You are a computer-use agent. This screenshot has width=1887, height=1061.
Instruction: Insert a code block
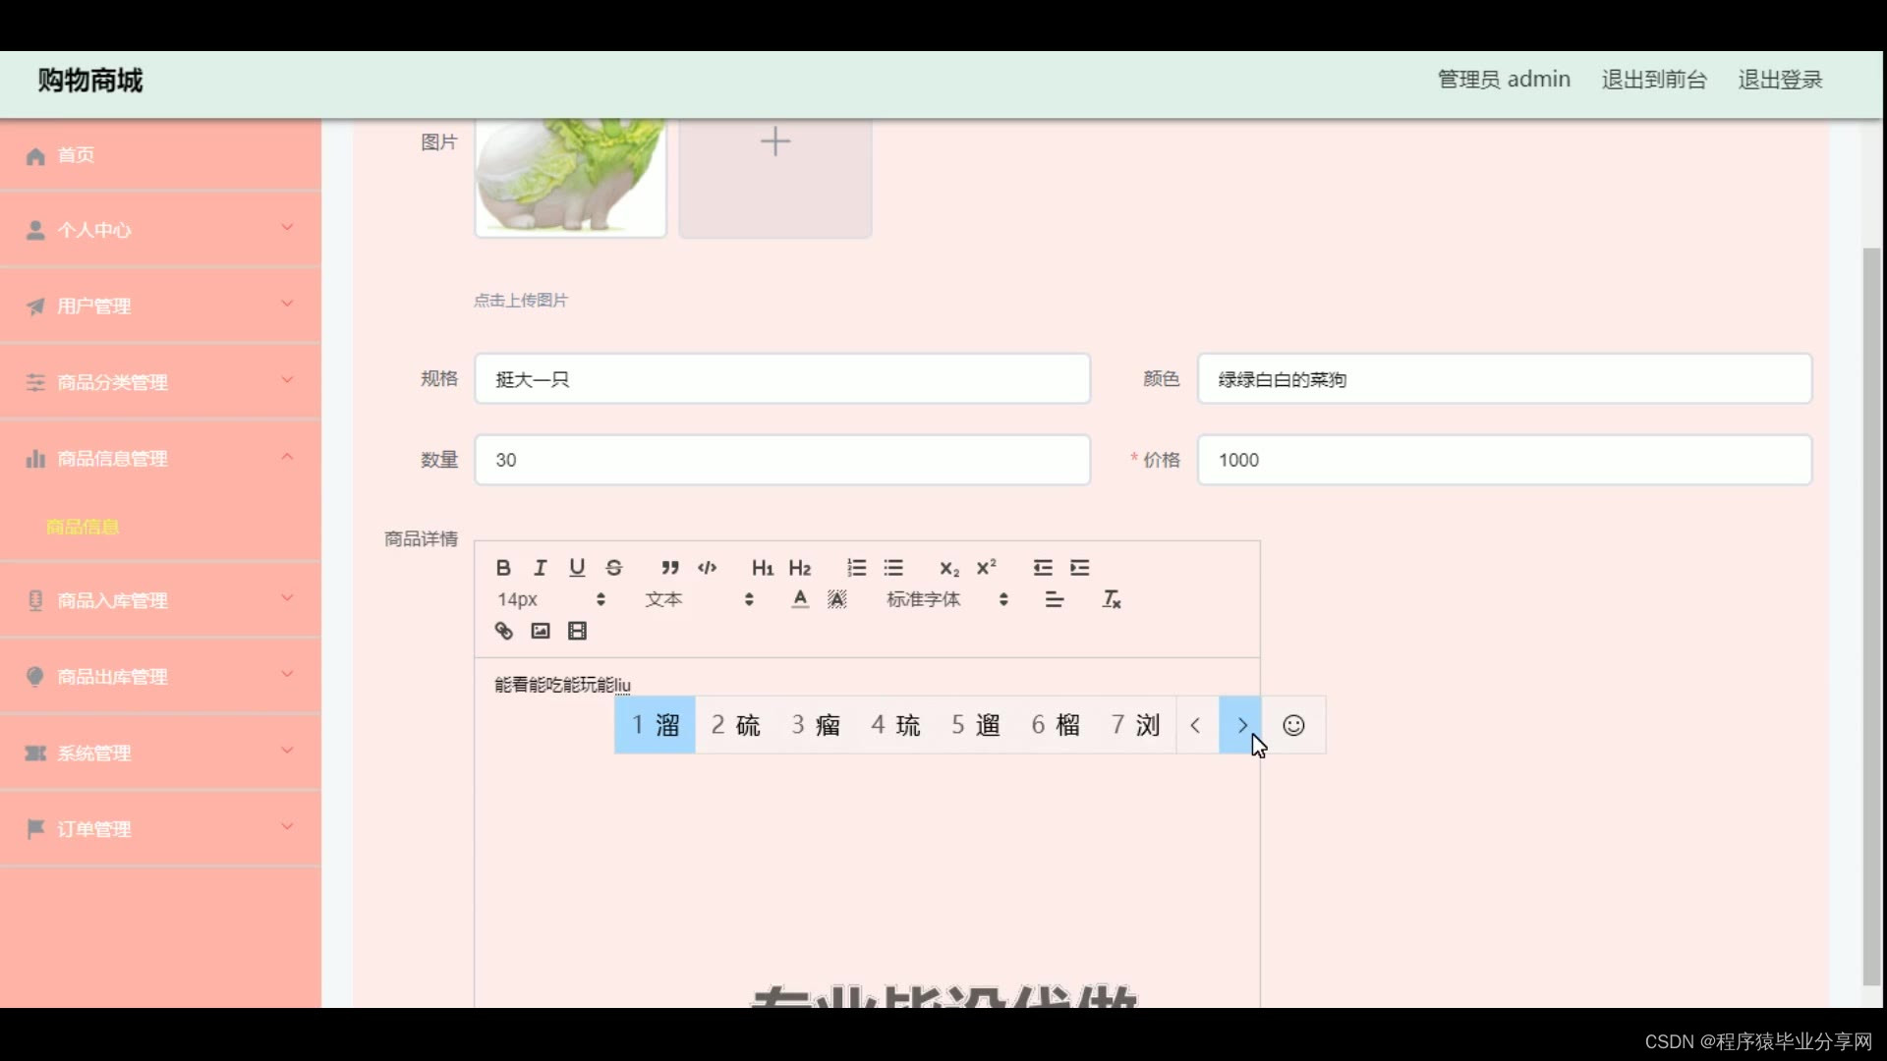click(707, 568)
